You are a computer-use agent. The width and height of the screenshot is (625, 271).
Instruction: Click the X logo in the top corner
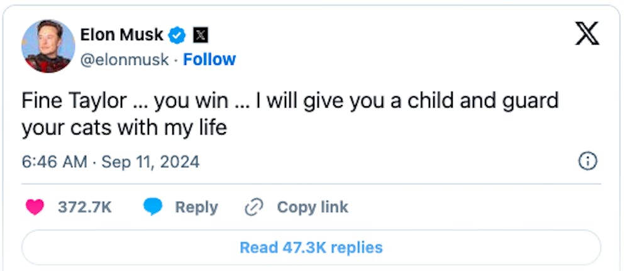tap(587, 33)
